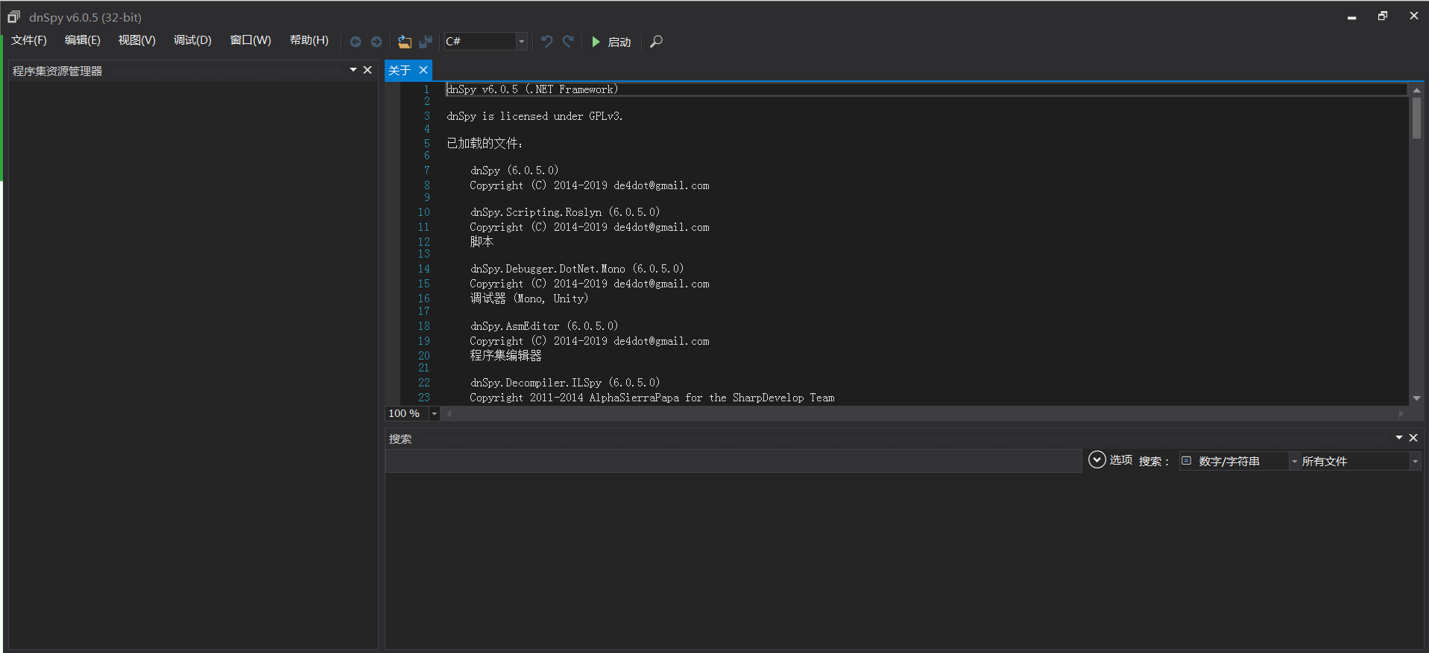Open the 编辑(E) menu
The width and height of the screenshot is (1429, 653).
point(83,40)
